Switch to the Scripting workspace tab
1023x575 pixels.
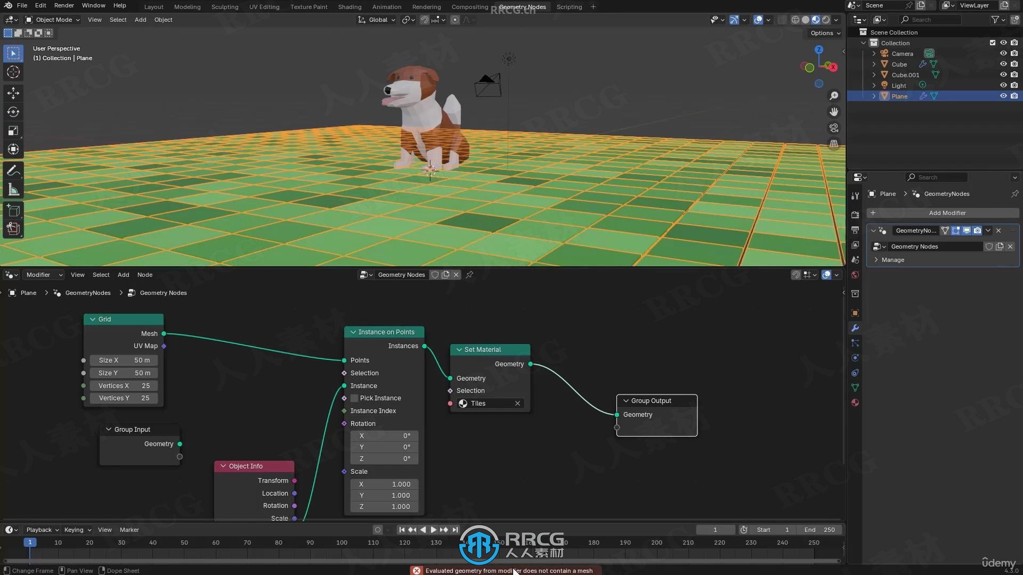pos(569,7)
